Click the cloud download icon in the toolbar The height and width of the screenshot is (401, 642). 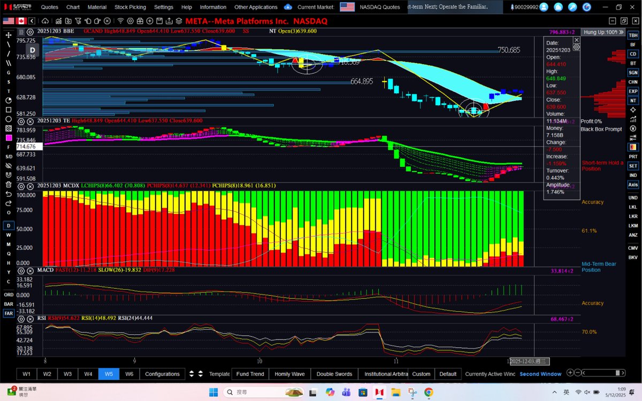click(45, 21)
